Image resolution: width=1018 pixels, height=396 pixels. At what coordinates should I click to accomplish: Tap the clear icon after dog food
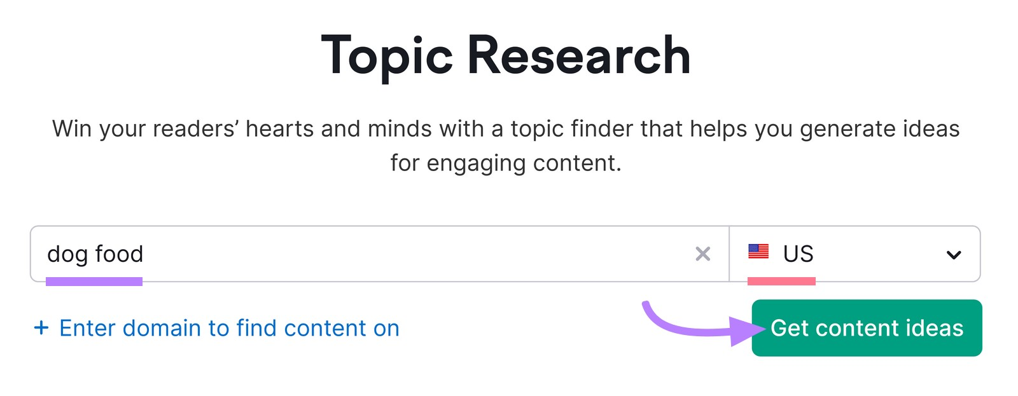704,254
